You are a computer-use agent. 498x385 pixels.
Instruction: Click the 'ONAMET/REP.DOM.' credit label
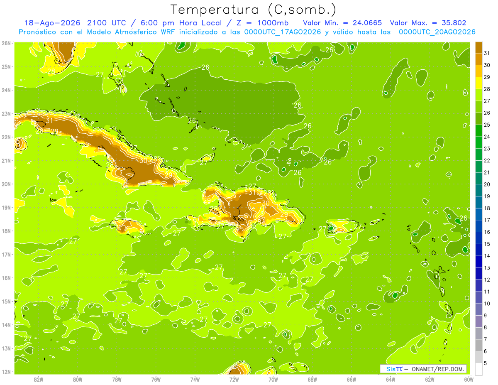(439, 369)
